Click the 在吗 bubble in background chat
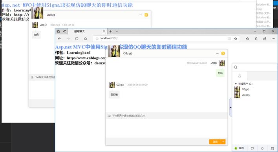This screenshot has height=152, width=278. (36, 35)
